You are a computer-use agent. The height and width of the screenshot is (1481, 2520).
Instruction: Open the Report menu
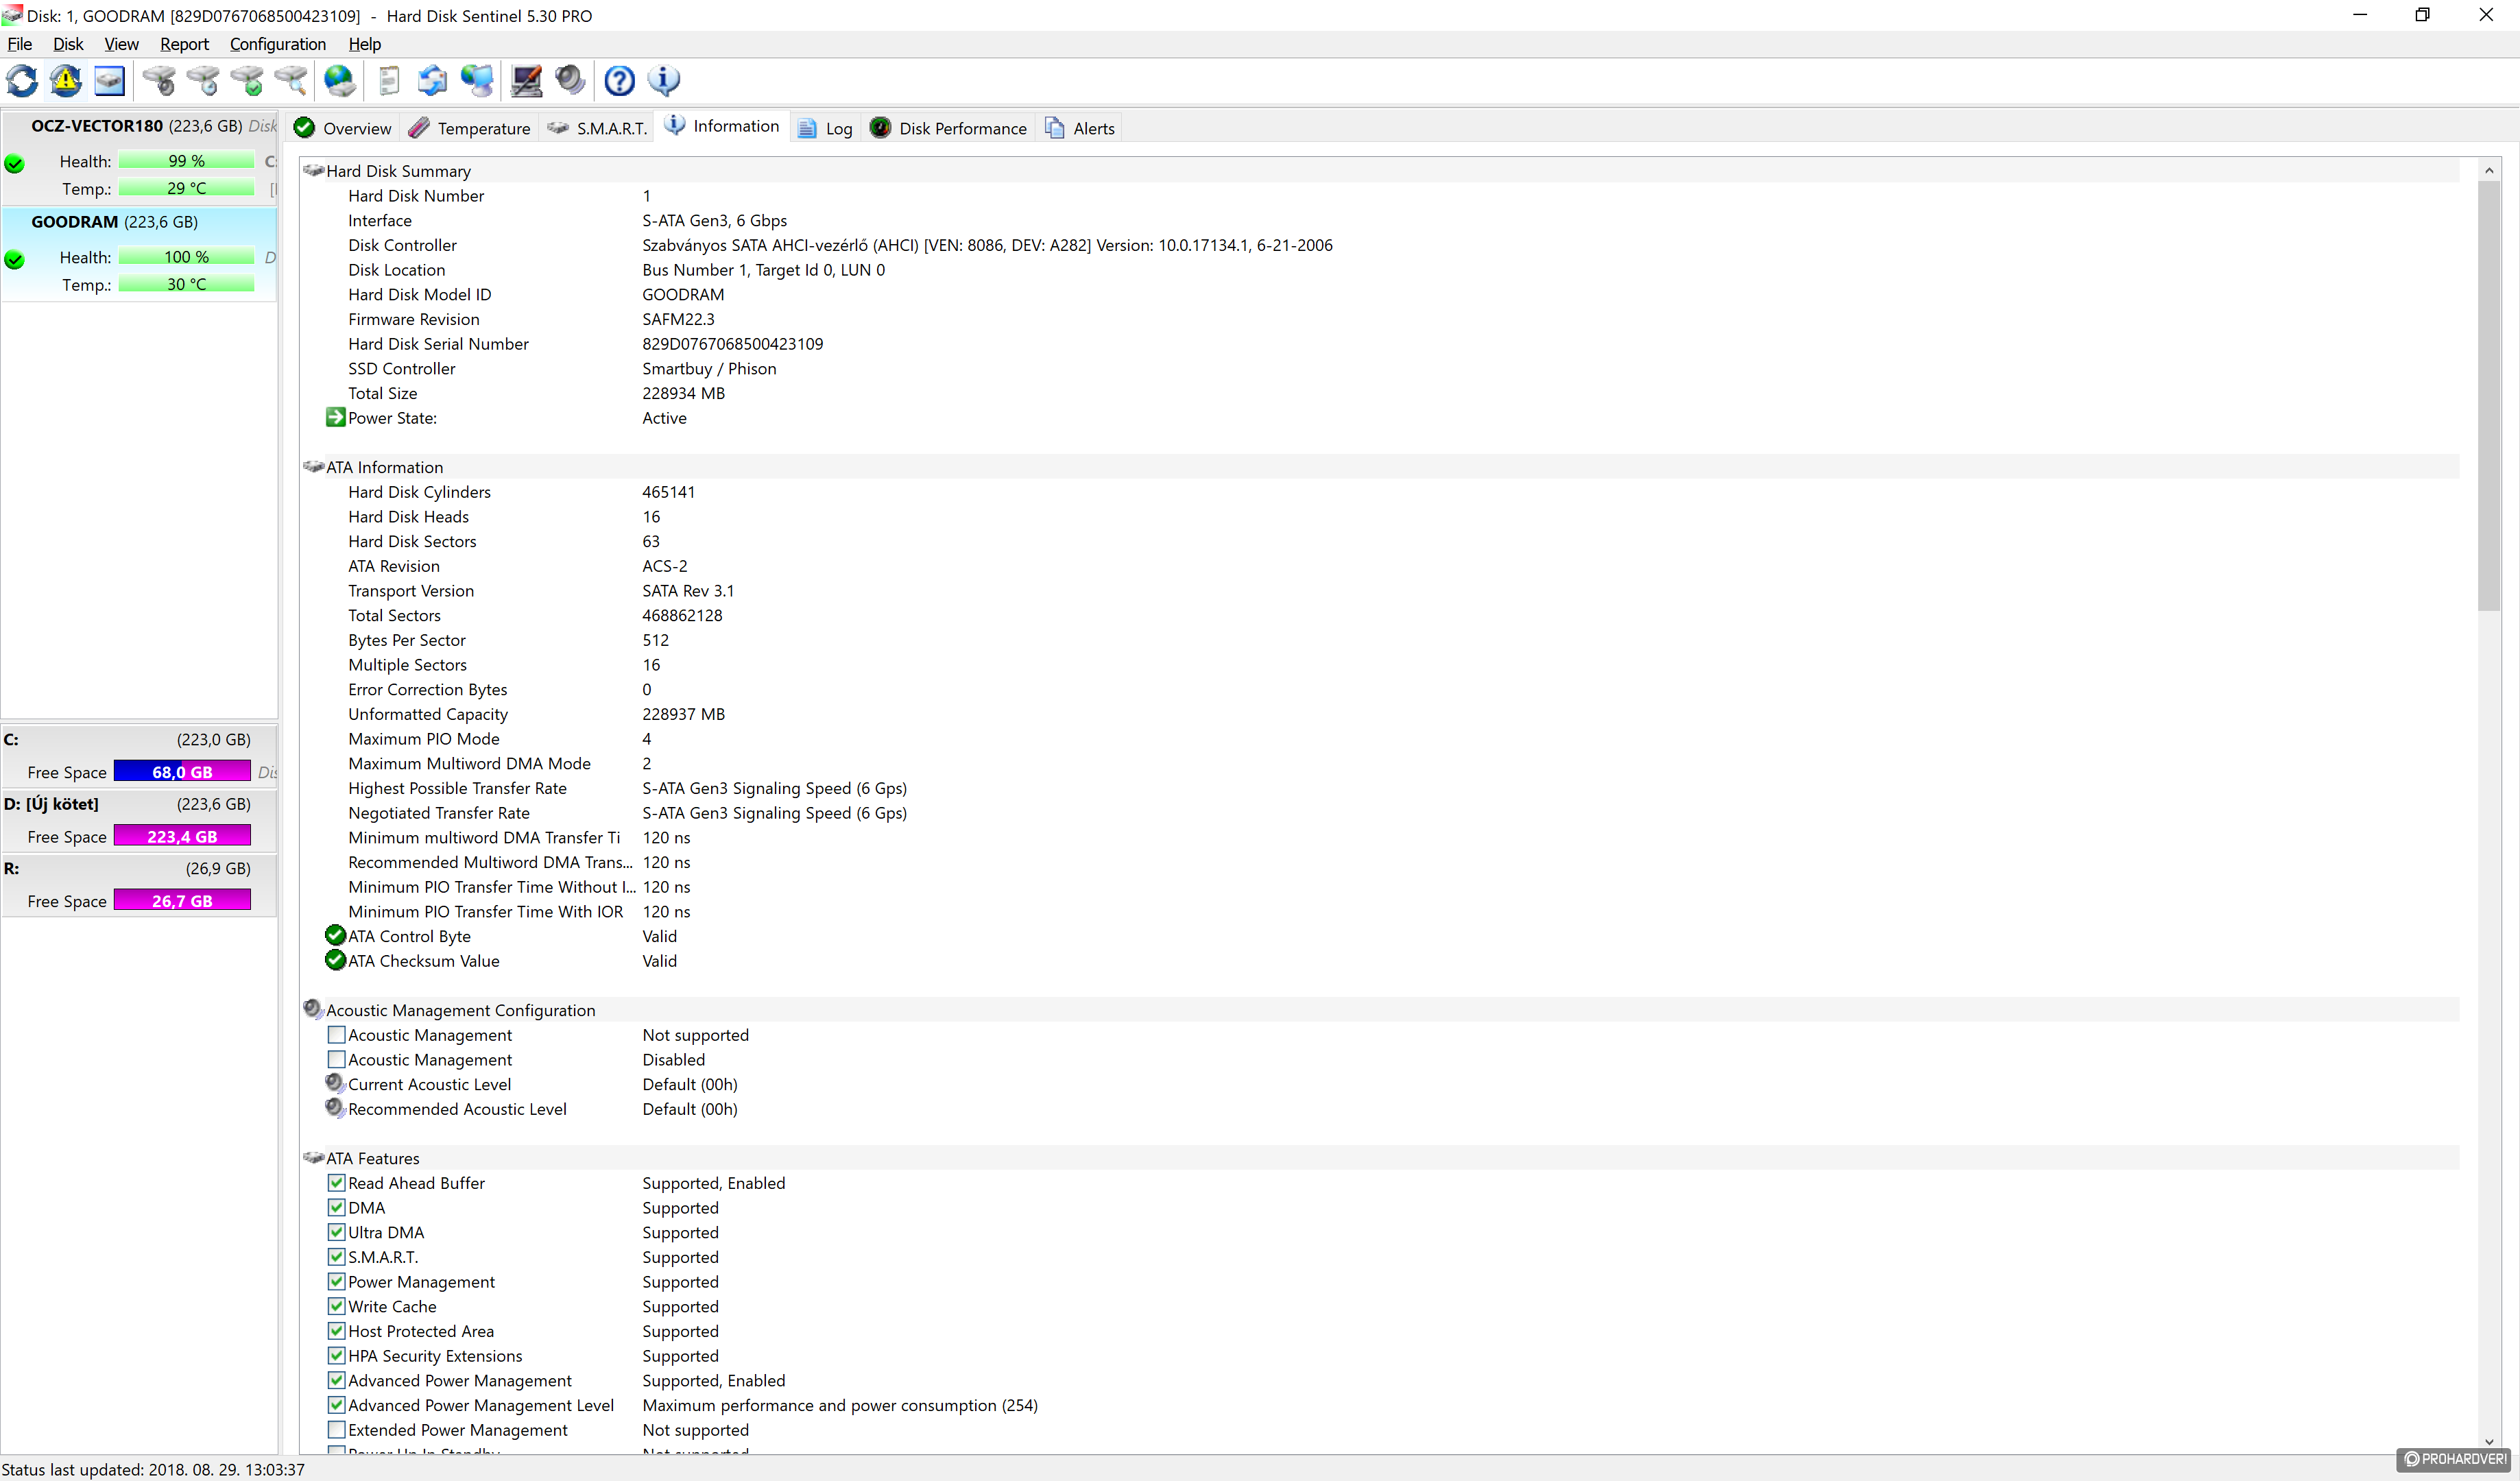[x=184, y=44]
